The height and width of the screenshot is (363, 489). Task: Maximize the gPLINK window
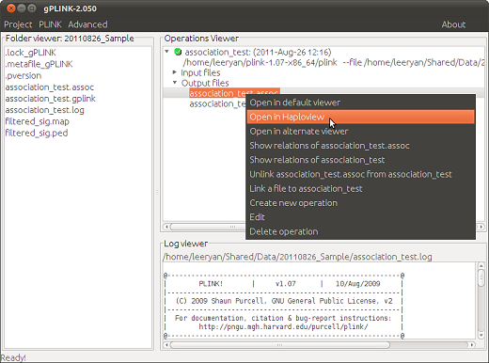coord(32,8)
